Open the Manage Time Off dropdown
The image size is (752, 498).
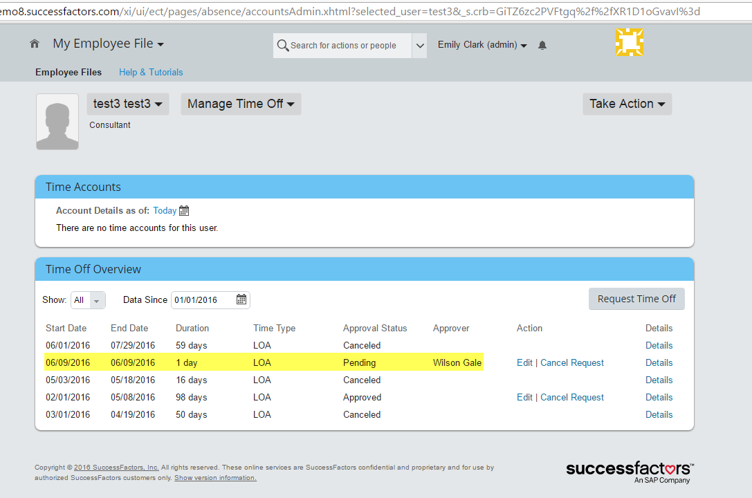[x=241, y=104]
